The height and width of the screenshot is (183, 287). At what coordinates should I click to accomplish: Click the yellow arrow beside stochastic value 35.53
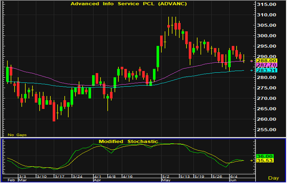click(x=251, y=161)
